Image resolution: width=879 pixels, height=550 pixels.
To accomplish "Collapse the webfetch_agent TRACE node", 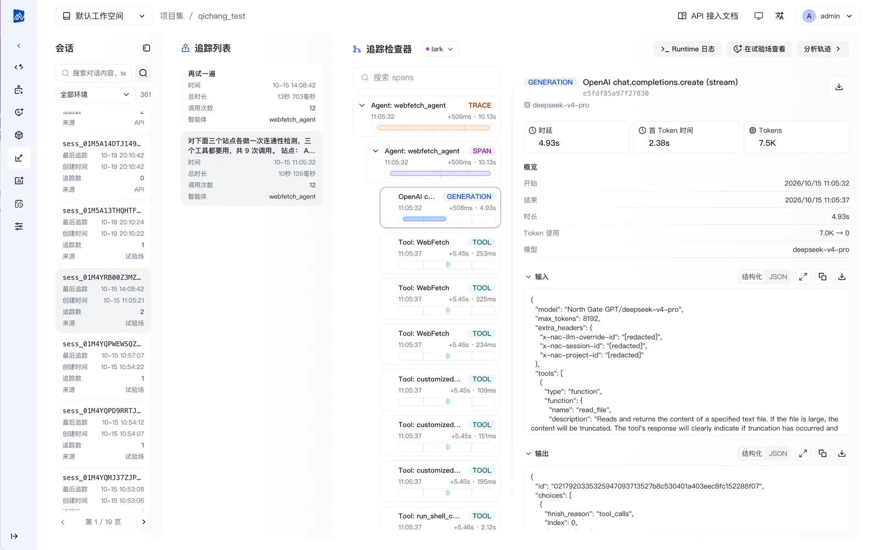I will [361, 105].
